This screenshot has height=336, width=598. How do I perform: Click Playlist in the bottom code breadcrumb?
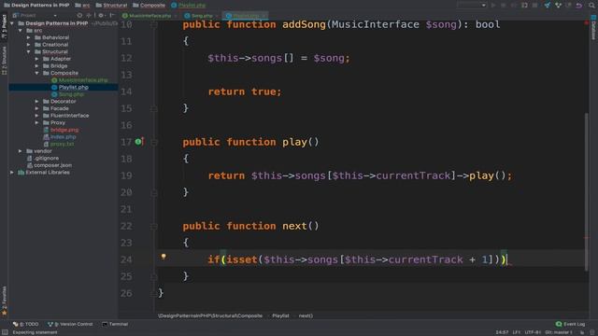[x=280, y=315]
